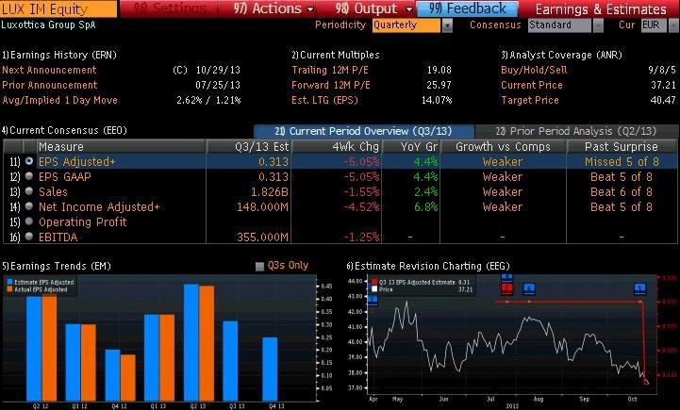Click the Growth vs Comps column header
The image size is (680, 410).
(503, 146)
